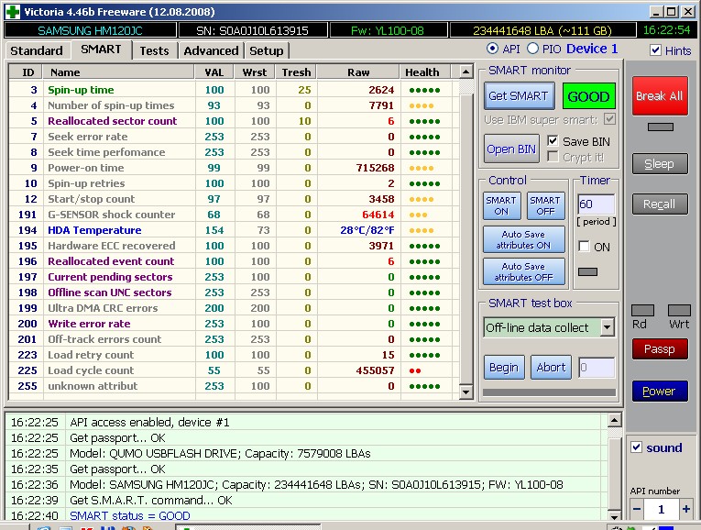Go to the Tests tab
Screen dimensions: 701x530
coord(154,50)
